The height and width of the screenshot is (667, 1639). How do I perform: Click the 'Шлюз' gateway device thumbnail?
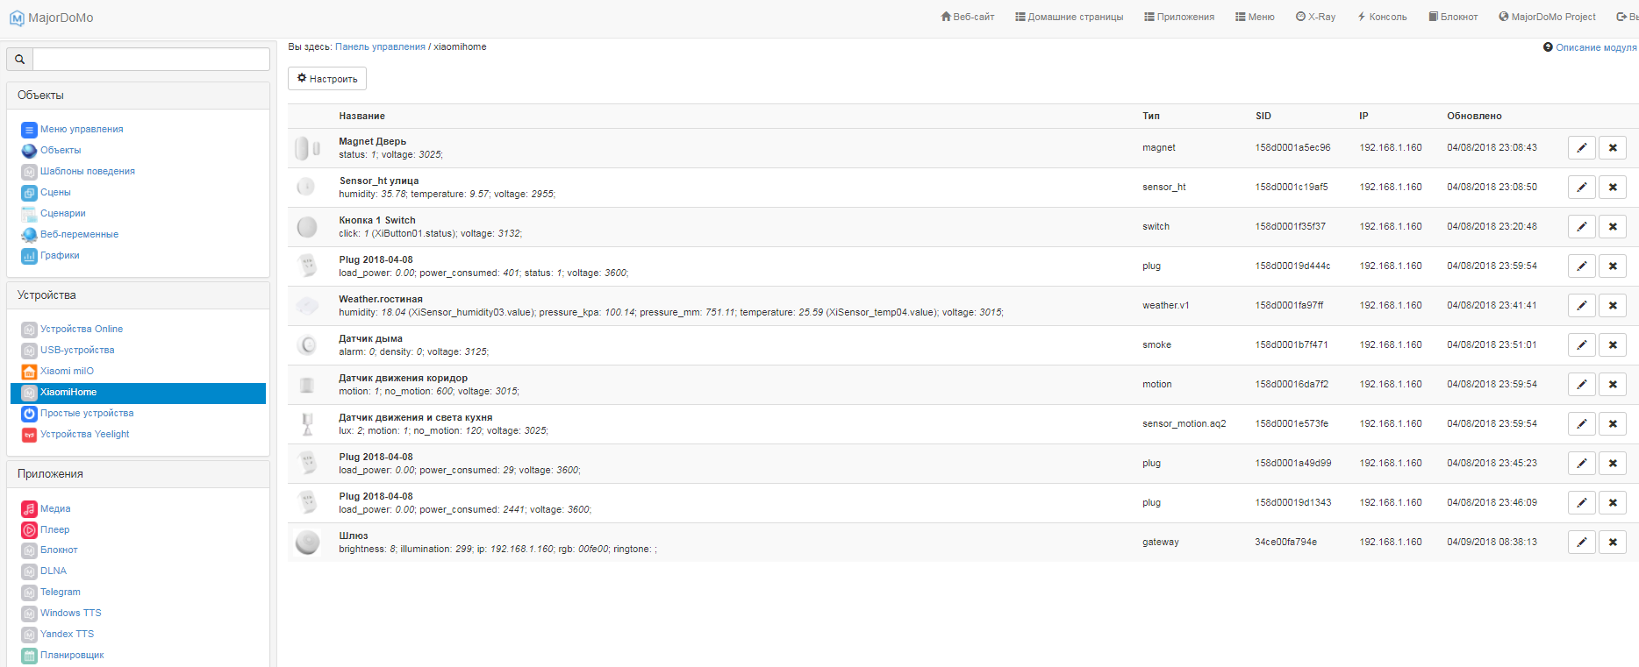[307, 543]
